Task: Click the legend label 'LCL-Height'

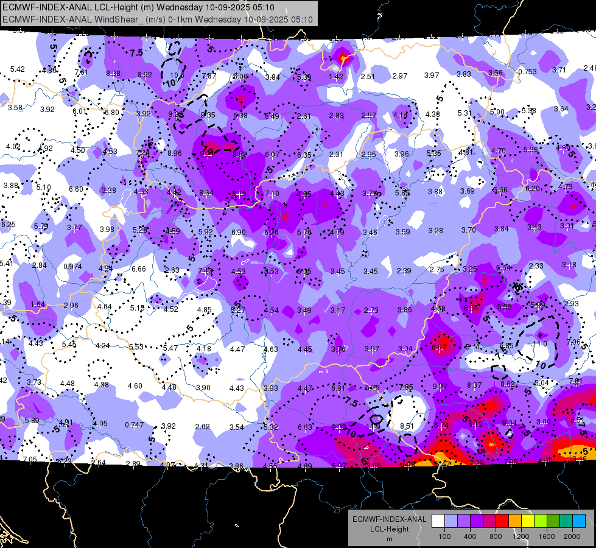Action: click(x=389, y=529)
